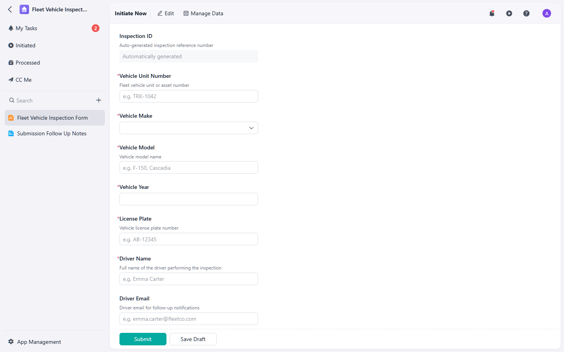Click the App Management gear icon
This screenshot has width=564, height=352.
(x=11, y=341)
